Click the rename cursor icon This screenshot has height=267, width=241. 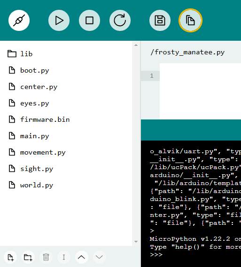pyautogui.click(x=64, y=257)
